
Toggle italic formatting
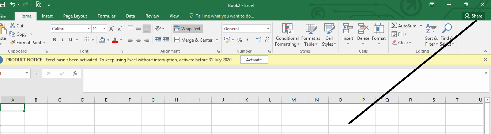pos(63,40)
